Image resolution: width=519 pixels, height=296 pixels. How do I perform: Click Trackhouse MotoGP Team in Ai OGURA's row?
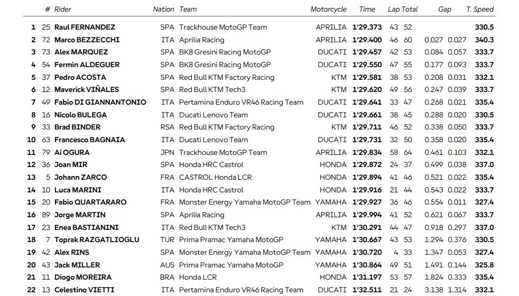(x=223, y=152)
